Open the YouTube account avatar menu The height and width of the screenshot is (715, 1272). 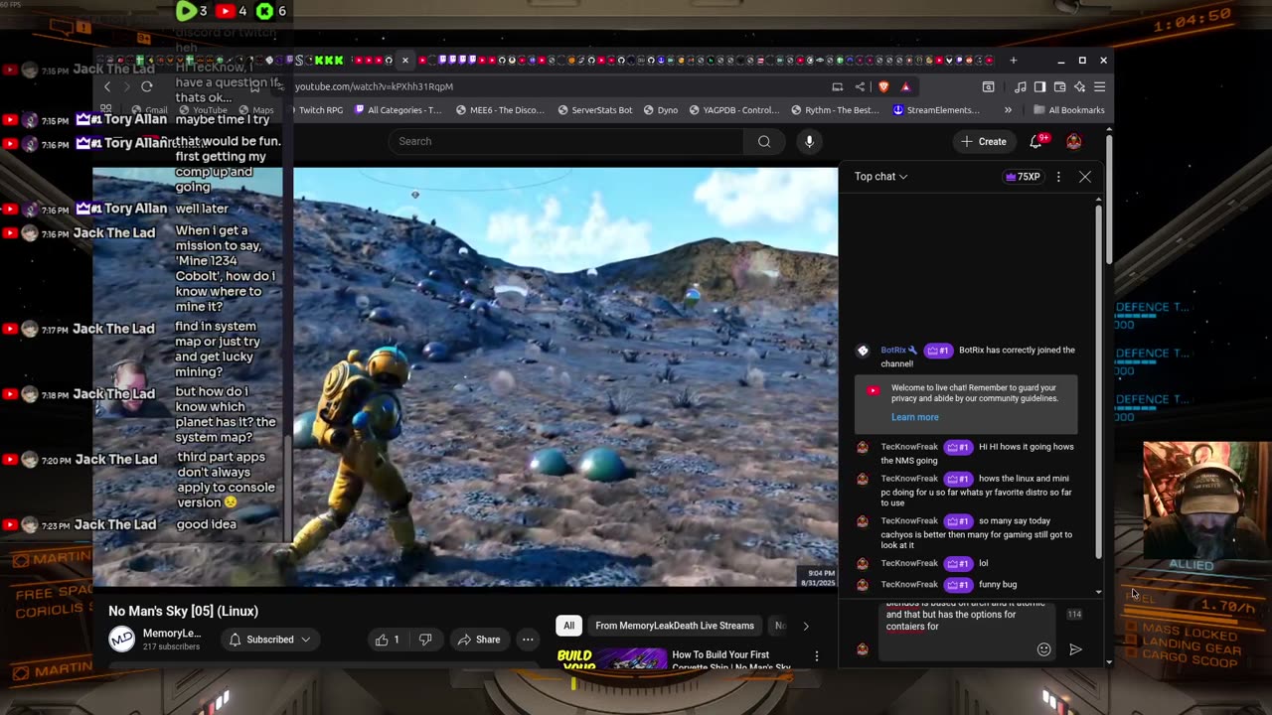[x=1073, y=141]
